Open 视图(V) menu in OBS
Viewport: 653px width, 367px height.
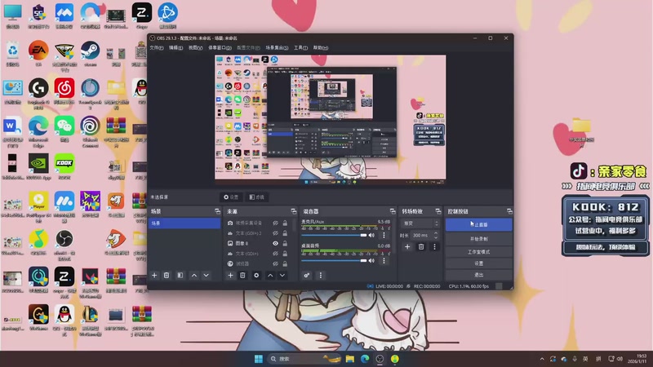(x=195, y=48)
